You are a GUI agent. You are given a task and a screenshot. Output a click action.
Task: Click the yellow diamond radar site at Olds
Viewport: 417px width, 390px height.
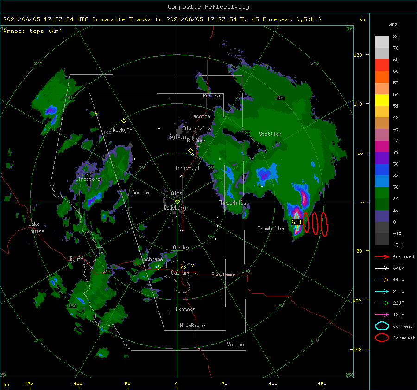click(x=177, y=202)
